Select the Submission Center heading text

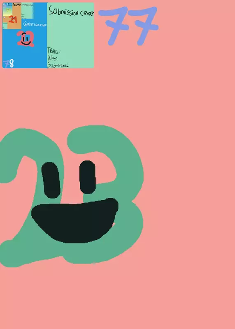71,11
